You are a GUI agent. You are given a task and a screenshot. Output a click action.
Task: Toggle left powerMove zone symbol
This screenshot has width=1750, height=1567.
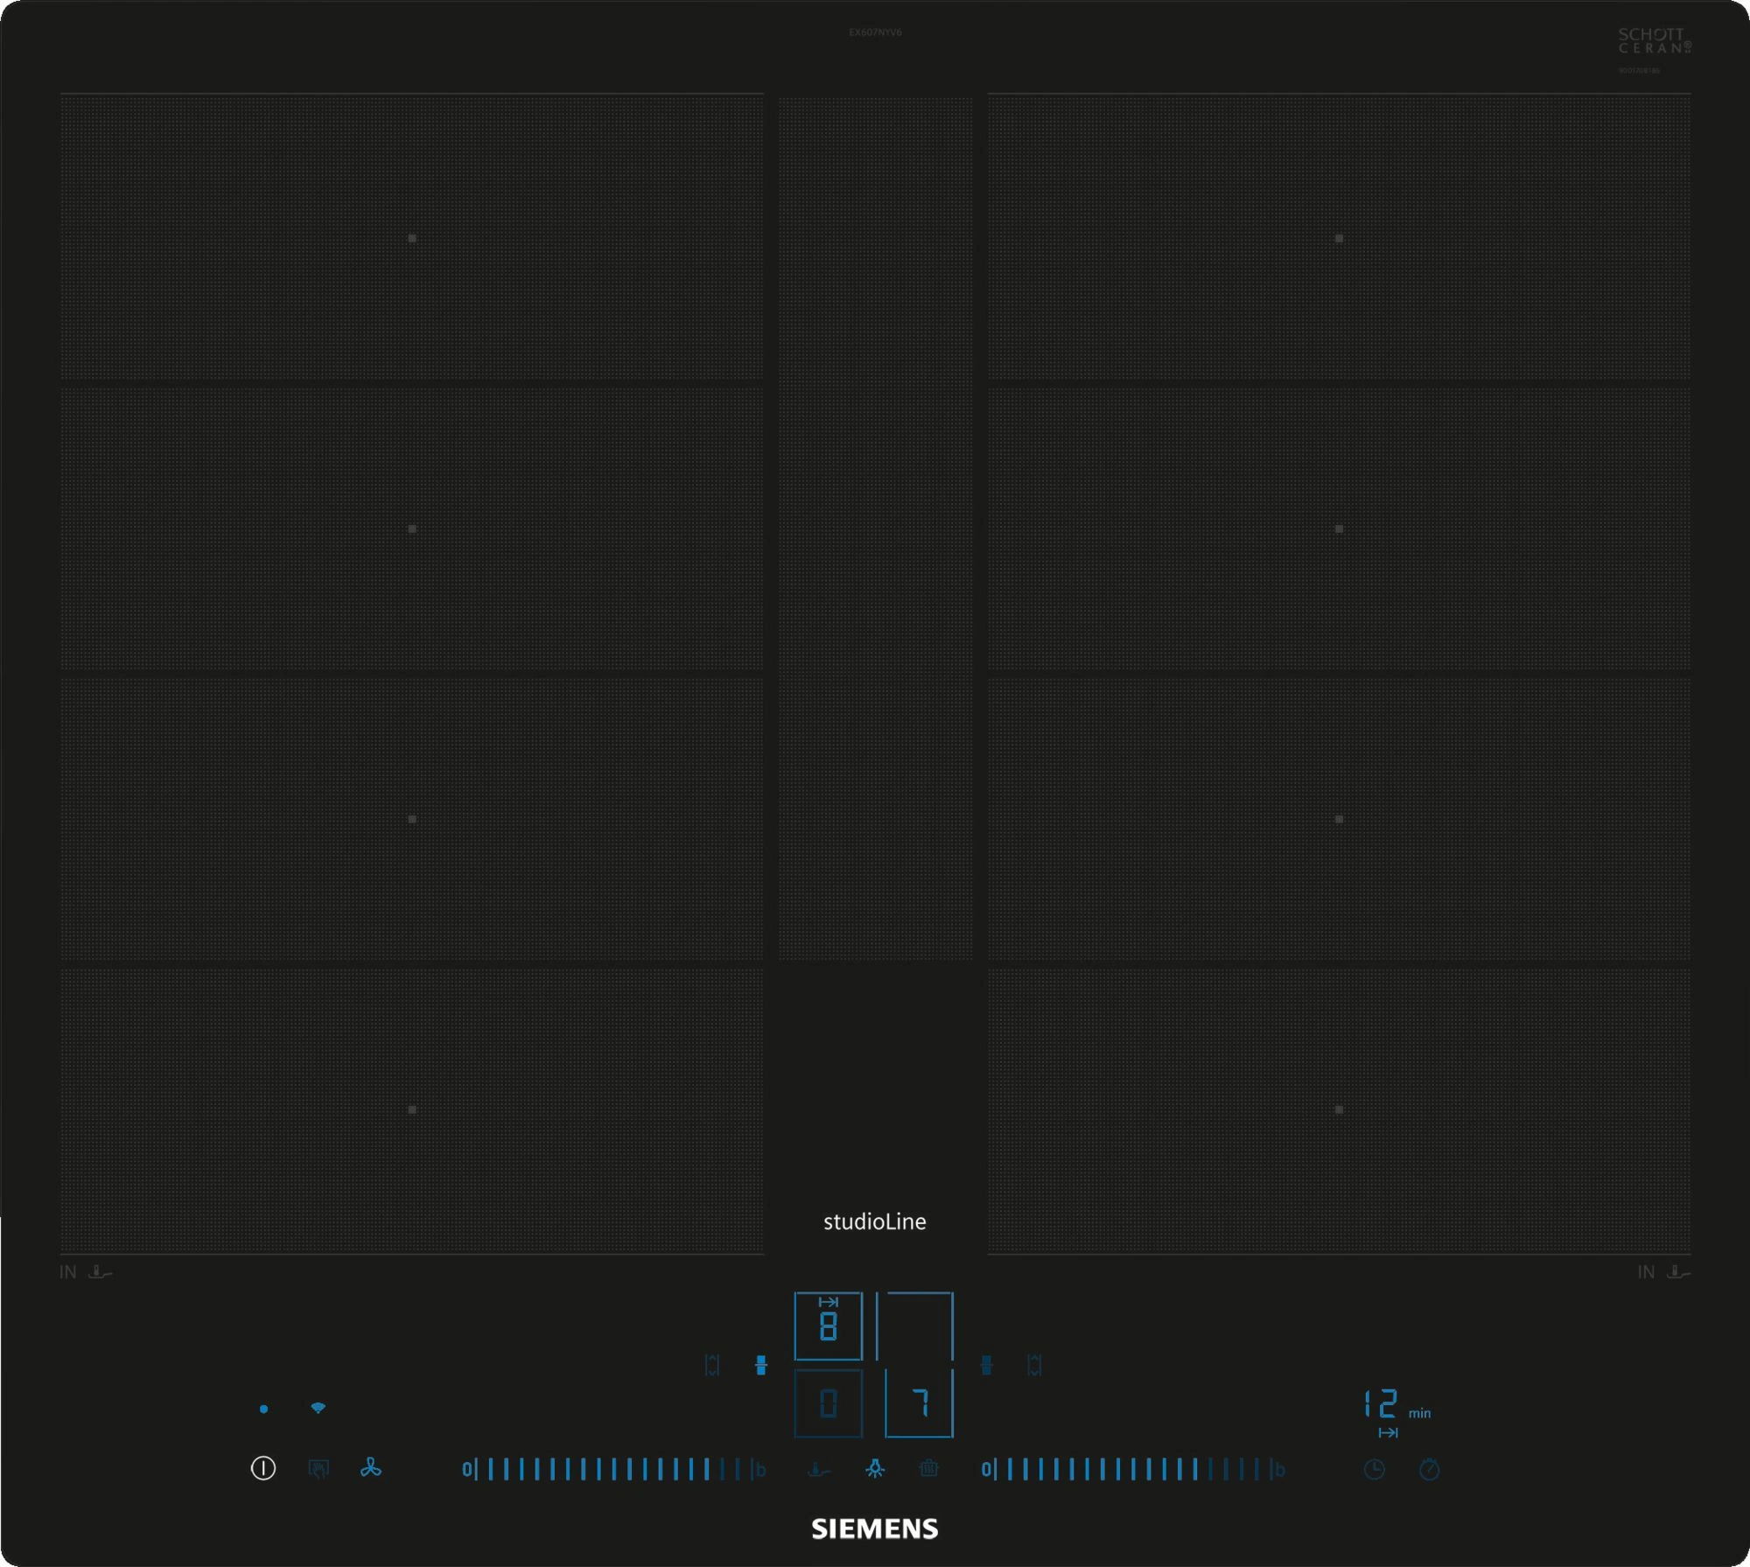[712, 1365]
